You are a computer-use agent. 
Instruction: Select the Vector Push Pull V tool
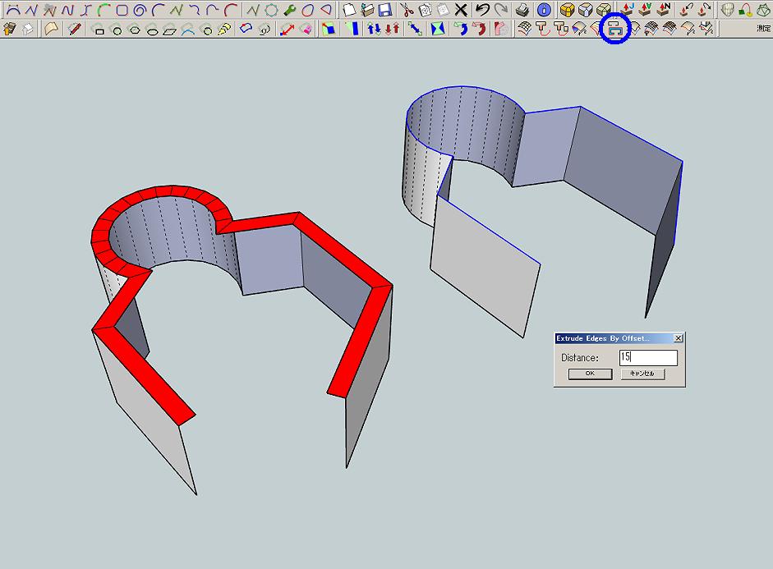pos(646,9)
